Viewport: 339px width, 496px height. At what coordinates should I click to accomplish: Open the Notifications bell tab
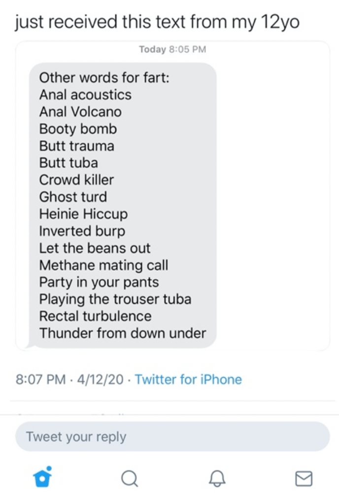pyautogui.click(x=216, y=477)
